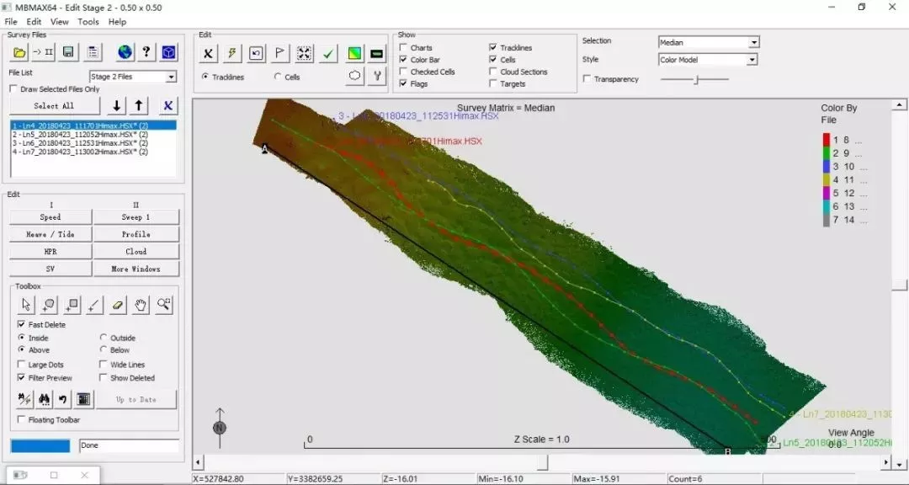Screen dimensions: 909x485
Task: Enable Draw Selected Files Only checkbox
Action: click(x=13, y=89)
